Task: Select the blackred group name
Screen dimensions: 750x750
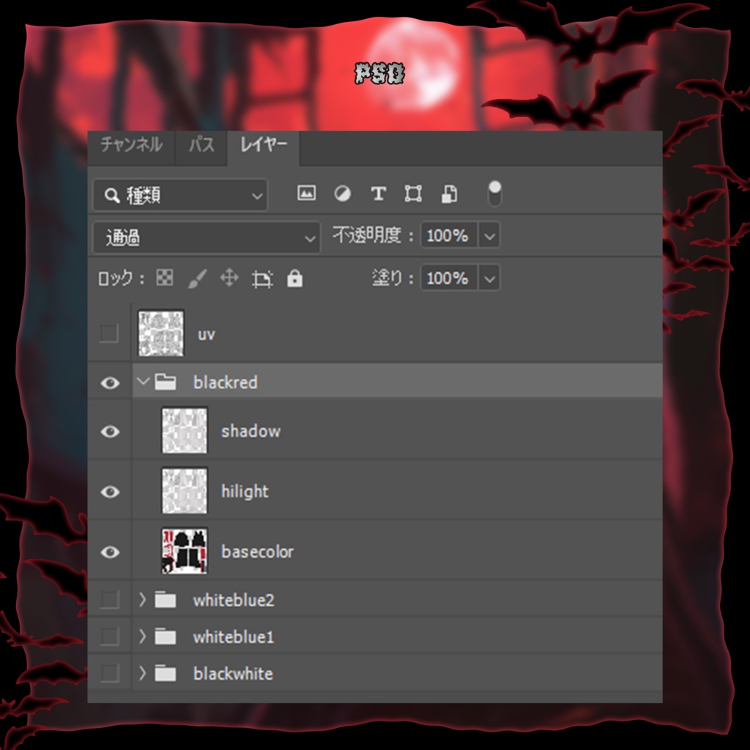Action: pos(226,382)
